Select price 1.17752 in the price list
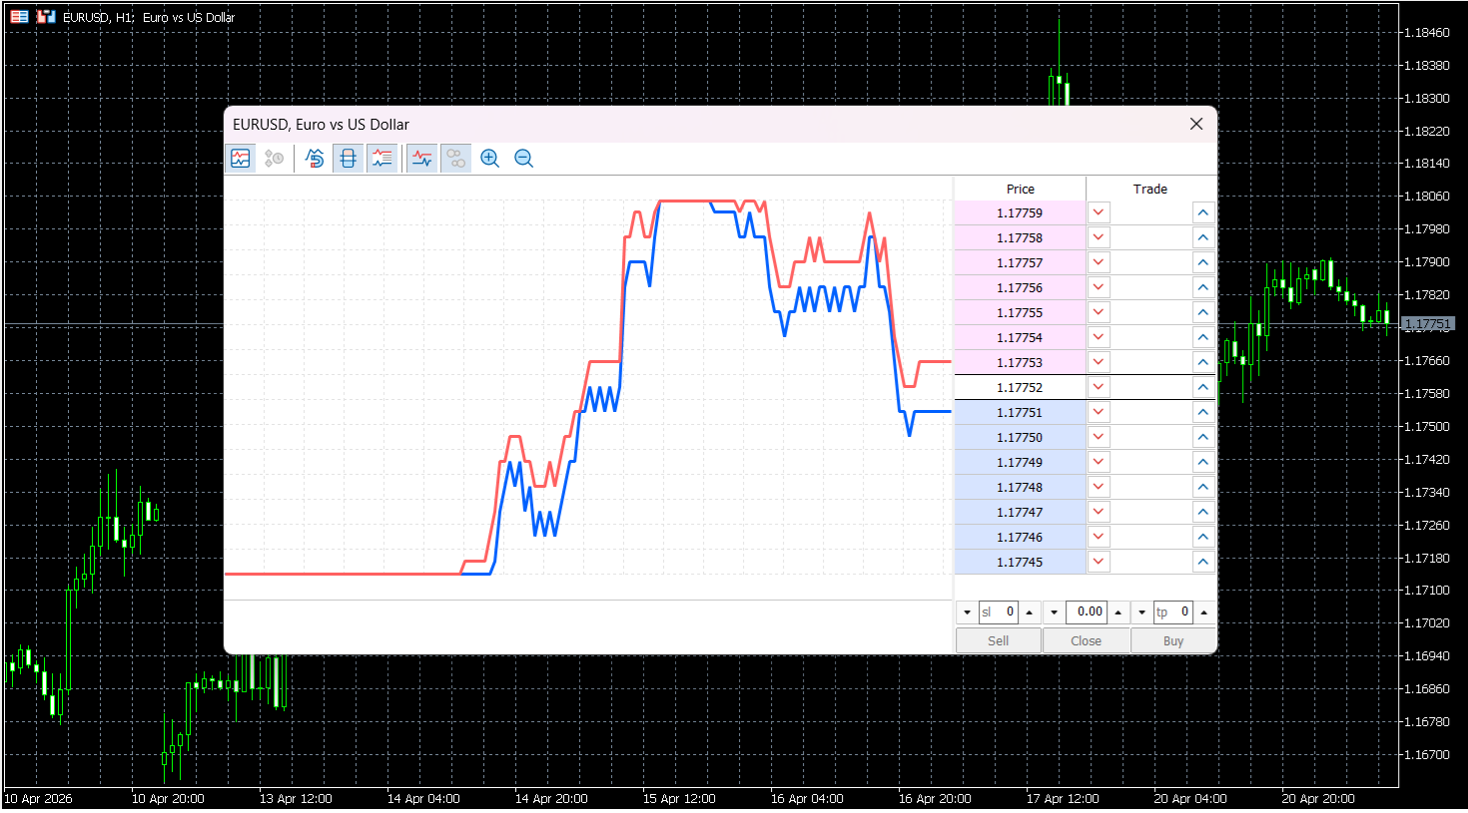1468x813 pixels. click(1020, 387)
